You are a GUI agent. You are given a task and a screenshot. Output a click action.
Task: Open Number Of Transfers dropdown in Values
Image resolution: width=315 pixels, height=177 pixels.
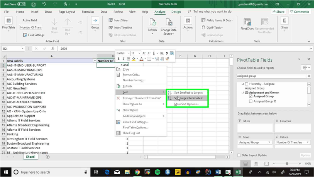(x=308, y=142)
